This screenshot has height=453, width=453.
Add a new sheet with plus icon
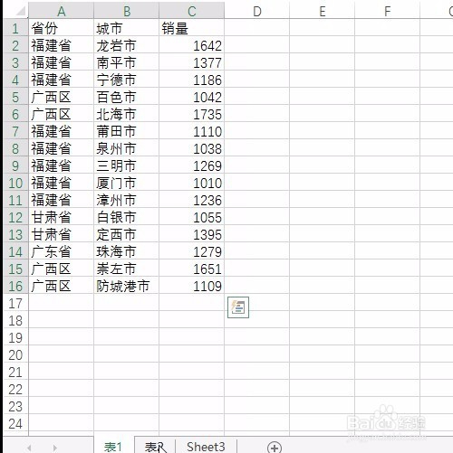coord(275,448)
